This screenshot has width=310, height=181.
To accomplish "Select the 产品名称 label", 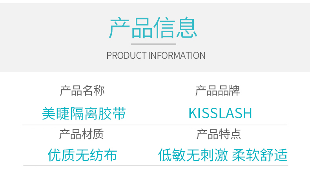I will click(x=82, y=91).
